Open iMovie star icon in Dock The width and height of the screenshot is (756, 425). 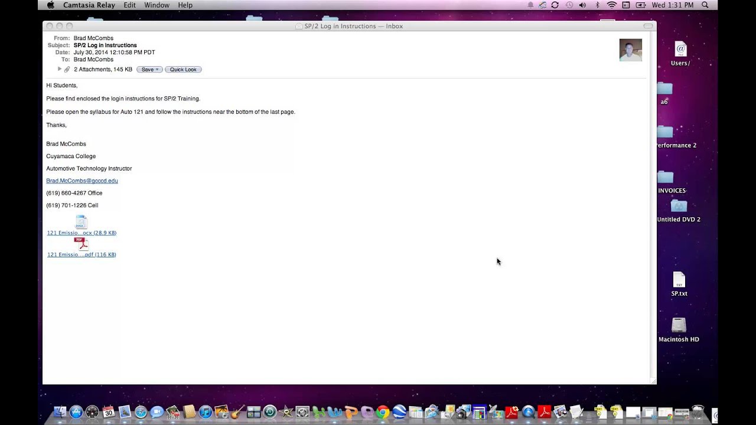[x=286, y=412]
